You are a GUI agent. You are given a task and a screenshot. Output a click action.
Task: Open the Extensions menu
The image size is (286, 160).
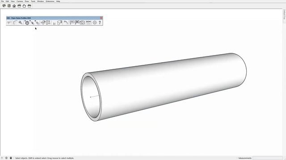click(50, 1)
